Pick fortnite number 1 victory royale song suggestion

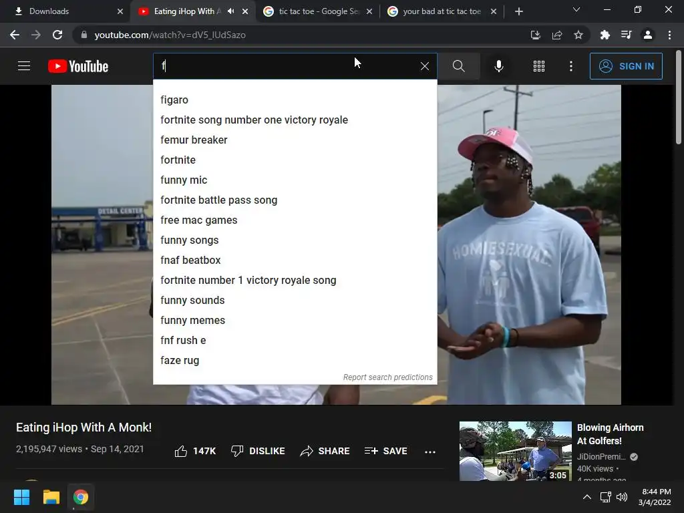[295, 281]
